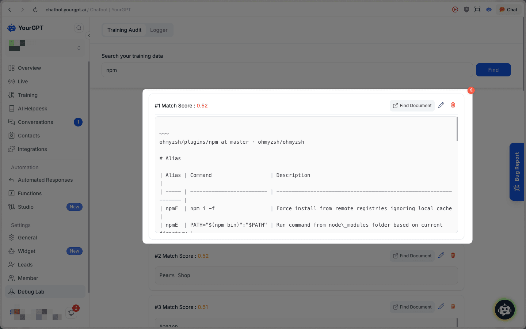The width and height of the screenshot is (526, 329).
Task: Click the search icon beside YourGPT logo
Action: click(x=79, y=28)
